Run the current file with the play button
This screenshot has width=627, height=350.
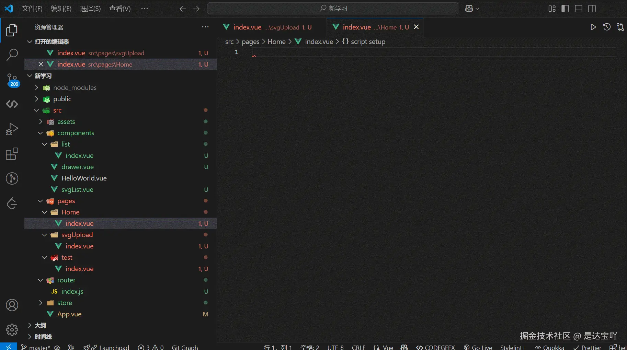pos(593,27)
